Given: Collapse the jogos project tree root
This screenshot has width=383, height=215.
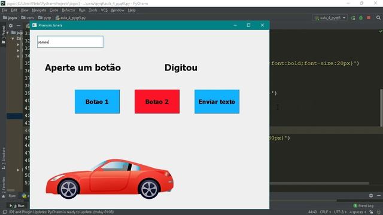Looking at the screenshot, I should coord(8,32).
